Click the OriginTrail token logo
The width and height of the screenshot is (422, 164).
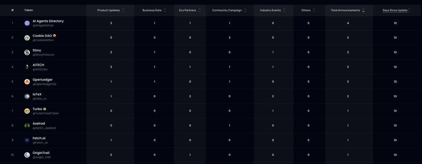tap(27, 155)
